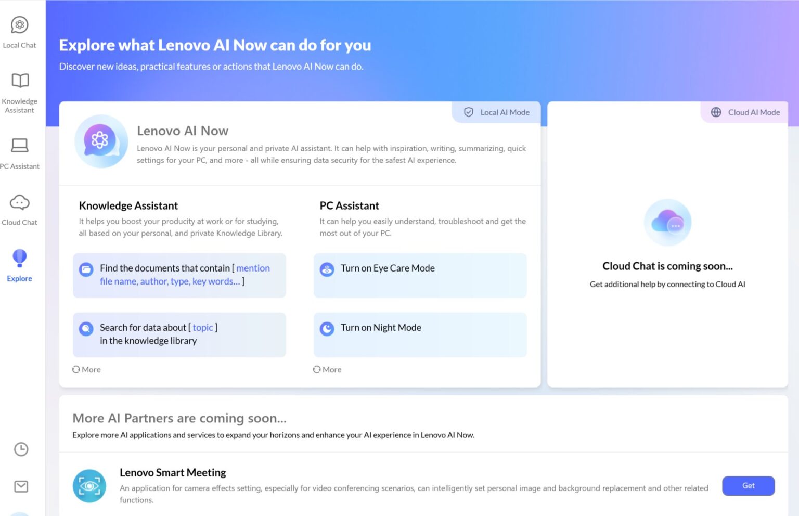Select the Local AI Mode badge
This screenshot has height=516, width=799.
tap(496, 112)
